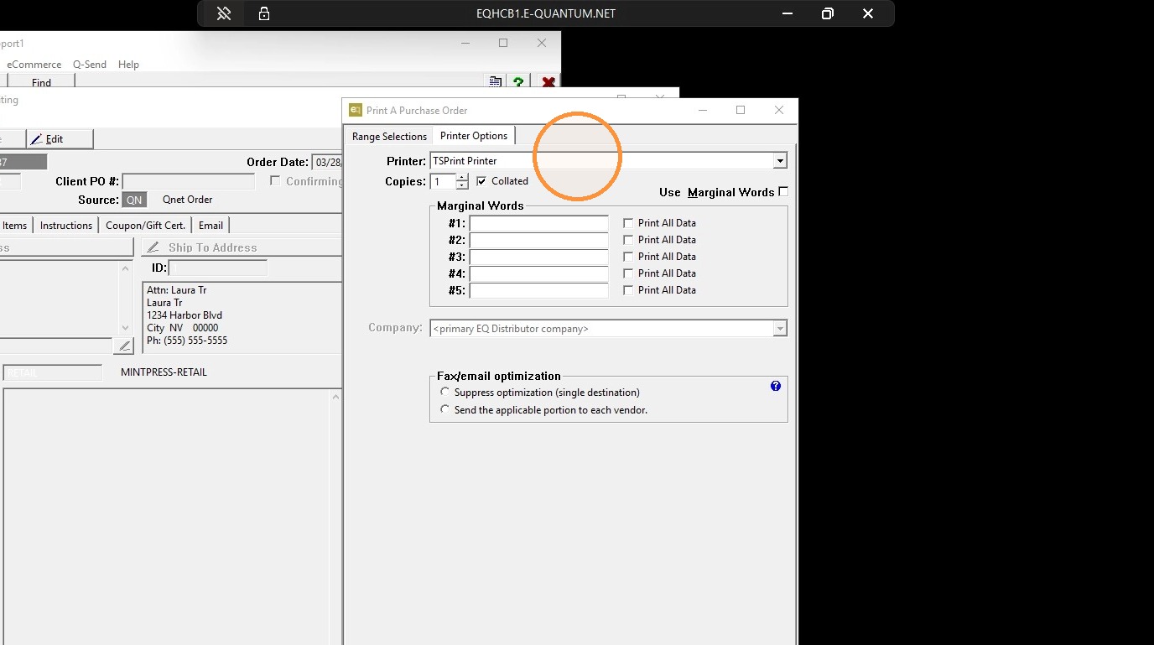Click the Ship To ID input field
The height and width of the screenshot is (645, 1154).
(x=218, y=268)
